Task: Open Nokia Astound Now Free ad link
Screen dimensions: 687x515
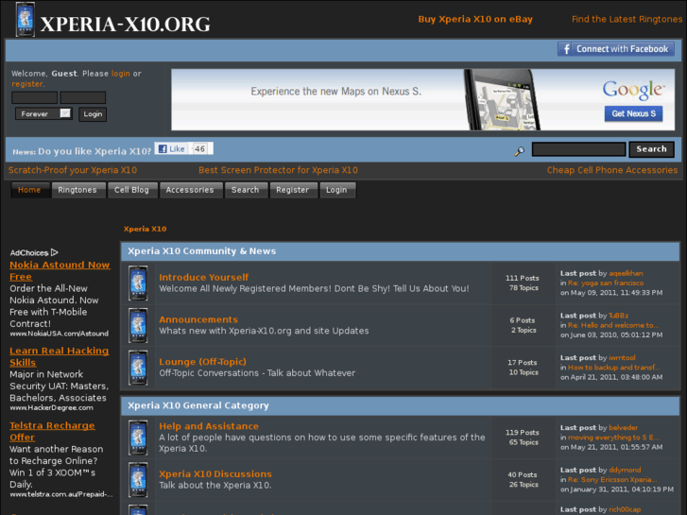Action: click(60, 271)
